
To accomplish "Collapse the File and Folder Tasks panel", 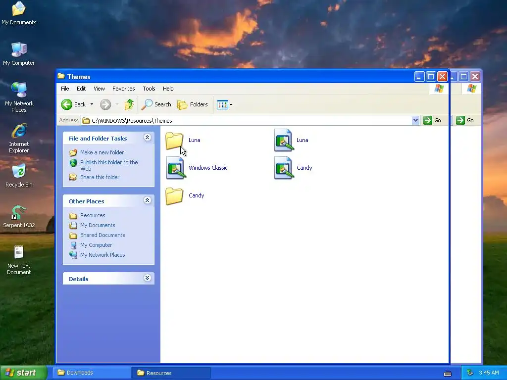I will point(147,138).
